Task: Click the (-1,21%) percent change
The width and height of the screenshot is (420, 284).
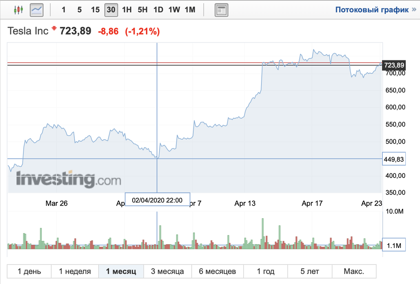Action: point(142,31)
